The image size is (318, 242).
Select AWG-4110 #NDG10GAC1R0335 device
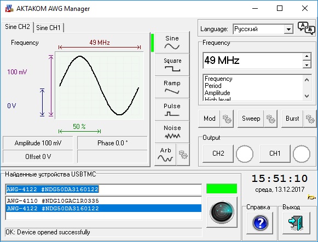click(x=103, y=200)
